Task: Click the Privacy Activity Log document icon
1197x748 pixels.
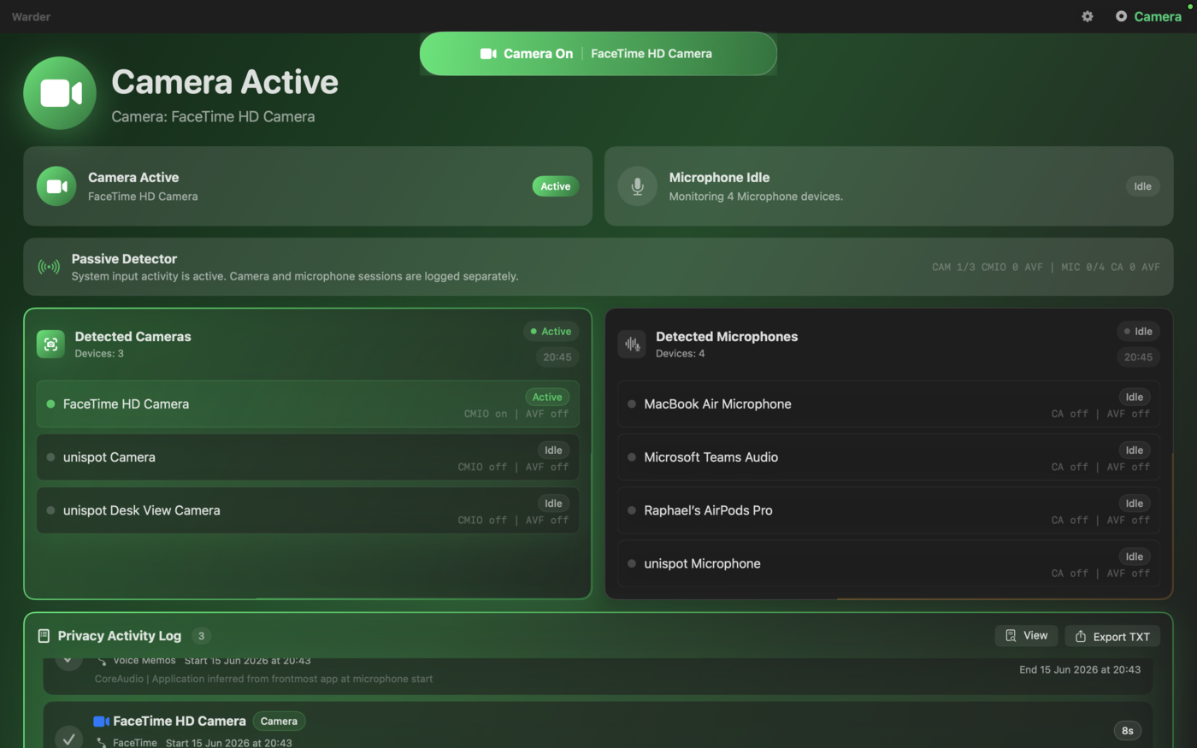Action: (44, 636)
